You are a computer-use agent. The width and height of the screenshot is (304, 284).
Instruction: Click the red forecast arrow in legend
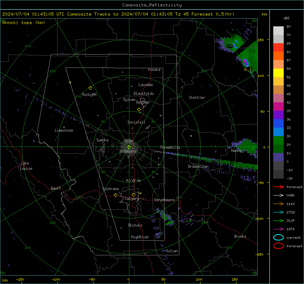tap(278, 187)
